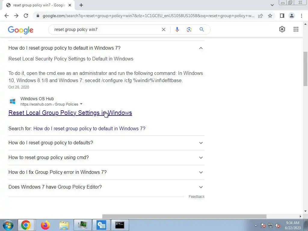Click the taskbar clock showing 9:34 AM
Viewport: 308px width, 231px height.
pos(293,225)
